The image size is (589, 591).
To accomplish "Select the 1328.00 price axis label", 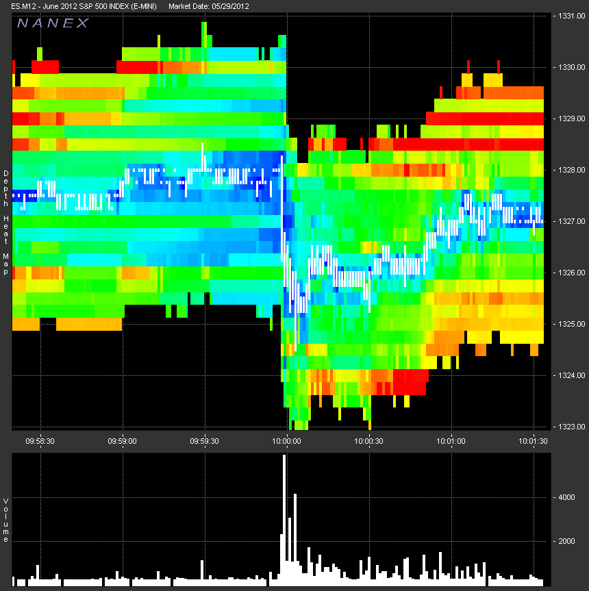I will coord(571,170).
